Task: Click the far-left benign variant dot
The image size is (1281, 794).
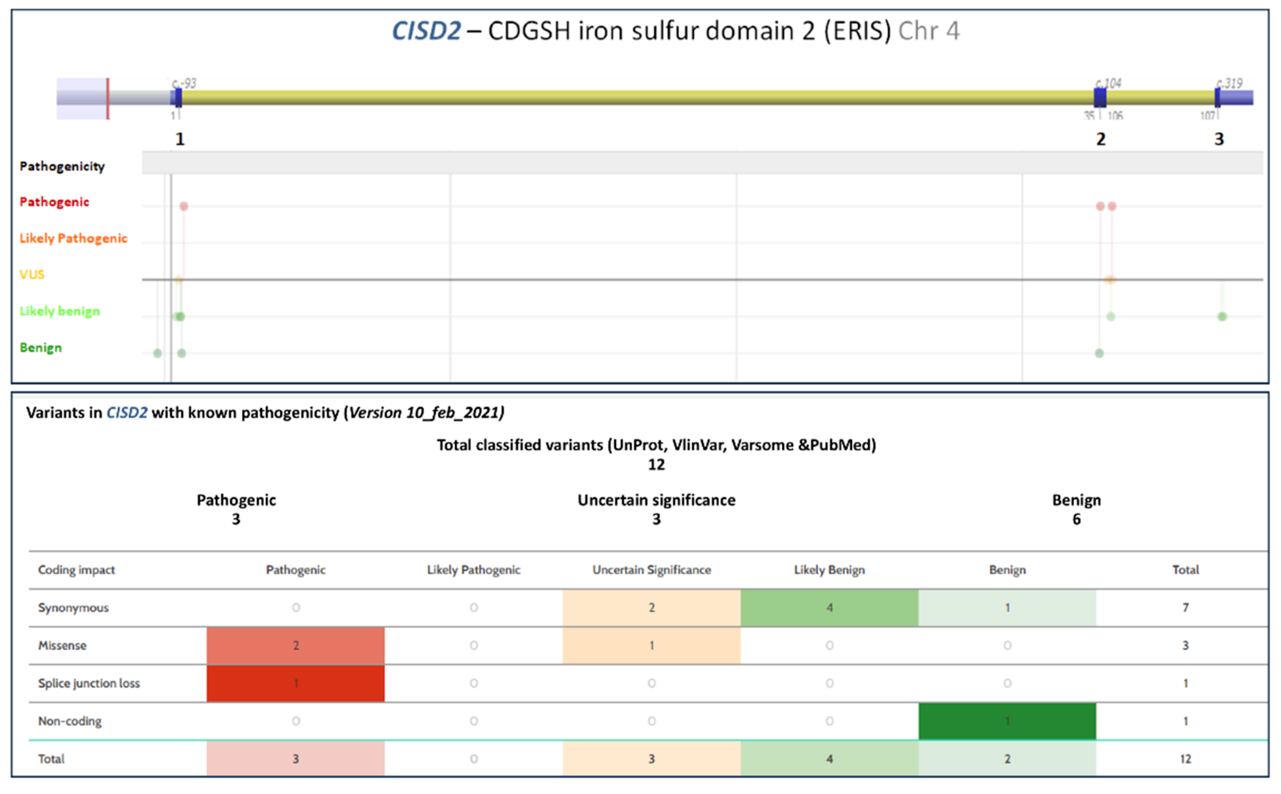Action: 157,353
